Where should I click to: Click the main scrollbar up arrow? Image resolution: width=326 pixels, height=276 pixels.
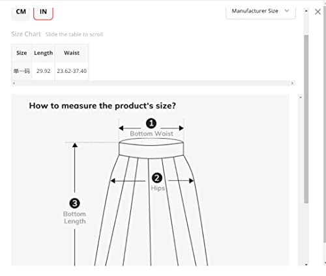pos(306,11)
